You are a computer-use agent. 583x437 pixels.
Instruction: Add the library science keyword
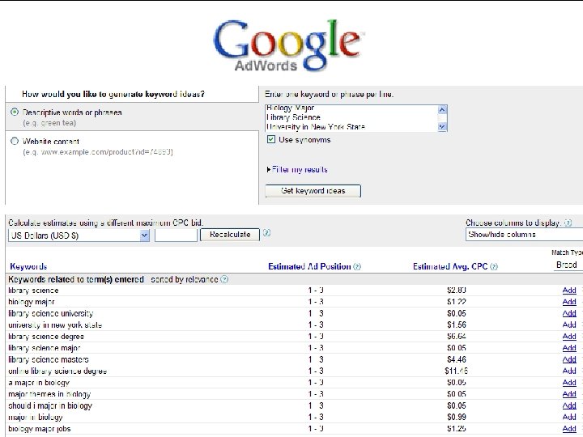coord(569,291)
